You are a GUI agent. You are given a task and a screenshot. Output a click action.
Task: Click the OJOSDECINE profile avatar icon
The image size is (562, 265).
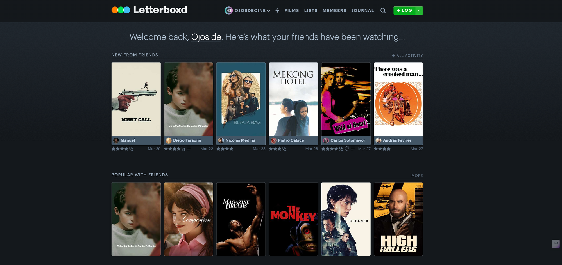coord(229,11)
